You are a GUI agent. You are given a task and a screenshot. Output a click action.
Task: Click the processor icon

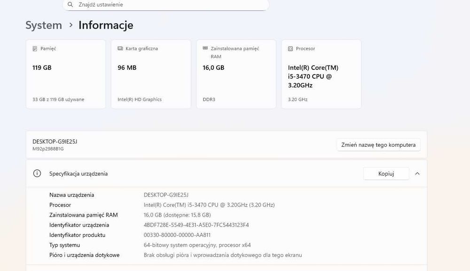tap(290, 49)
